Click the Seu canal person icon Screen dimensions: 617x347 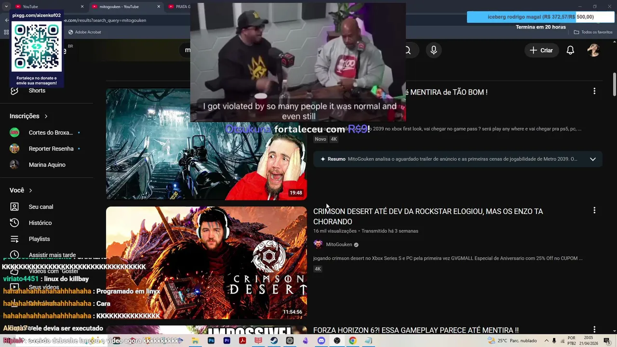click(14, 207)
